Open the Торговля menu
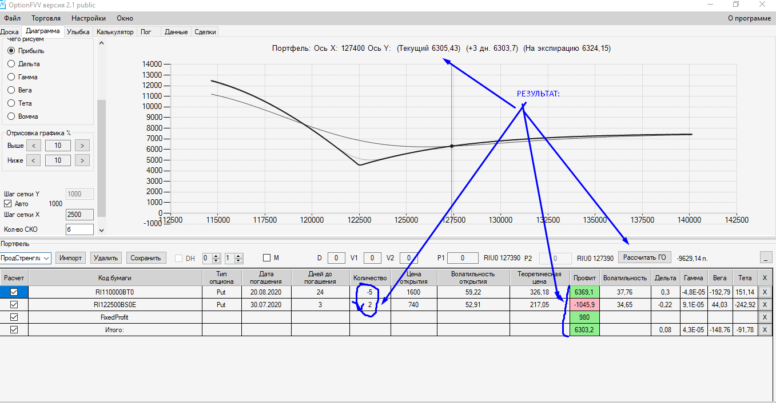The image size is (776, 403). [46, 18]
